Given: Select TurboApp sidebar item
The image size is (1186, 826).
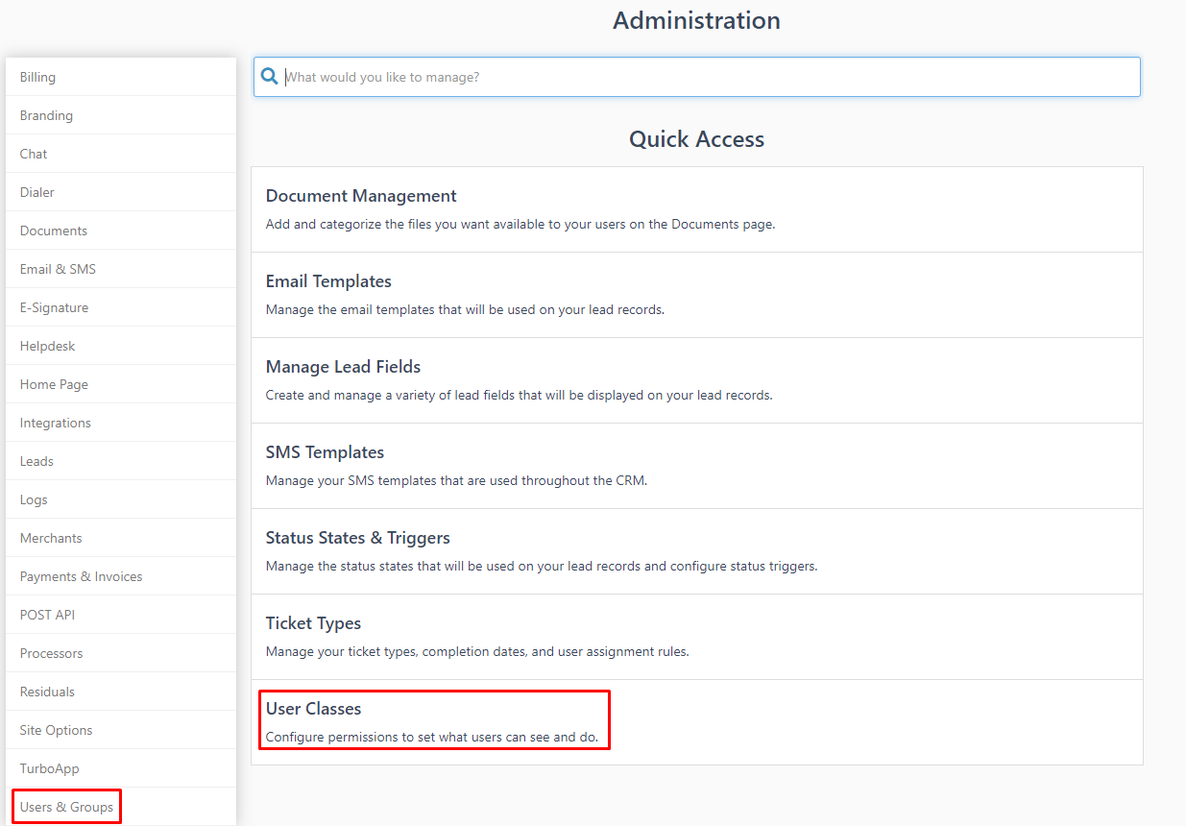Looking at the screenshot, I should pos(121,768).
